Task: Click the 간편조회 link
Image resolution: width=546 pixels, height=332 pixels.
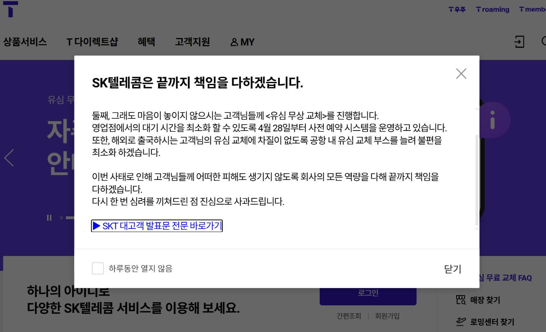Action: click(349, 316)
